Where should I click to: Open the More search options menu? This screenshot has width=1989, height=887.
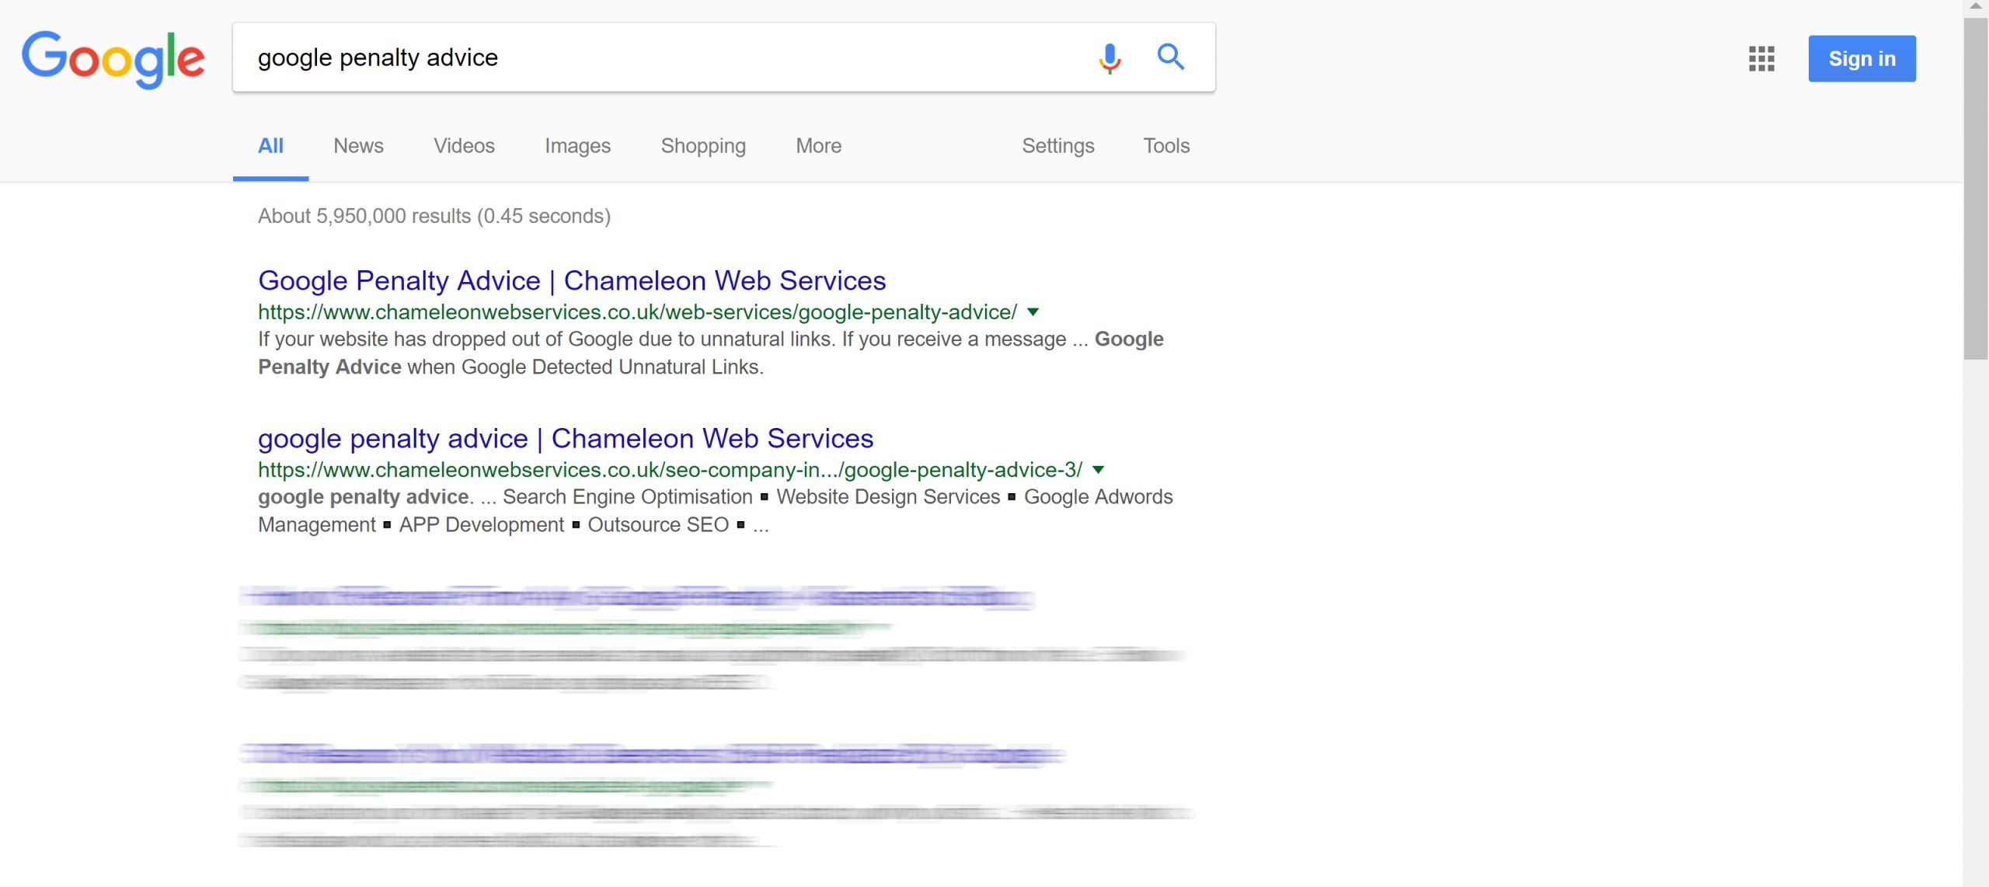[x=818, y=146]
